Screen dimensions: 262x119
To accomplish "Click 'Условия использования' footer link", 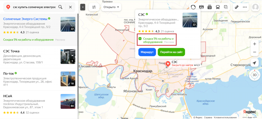I will point(225,117).
